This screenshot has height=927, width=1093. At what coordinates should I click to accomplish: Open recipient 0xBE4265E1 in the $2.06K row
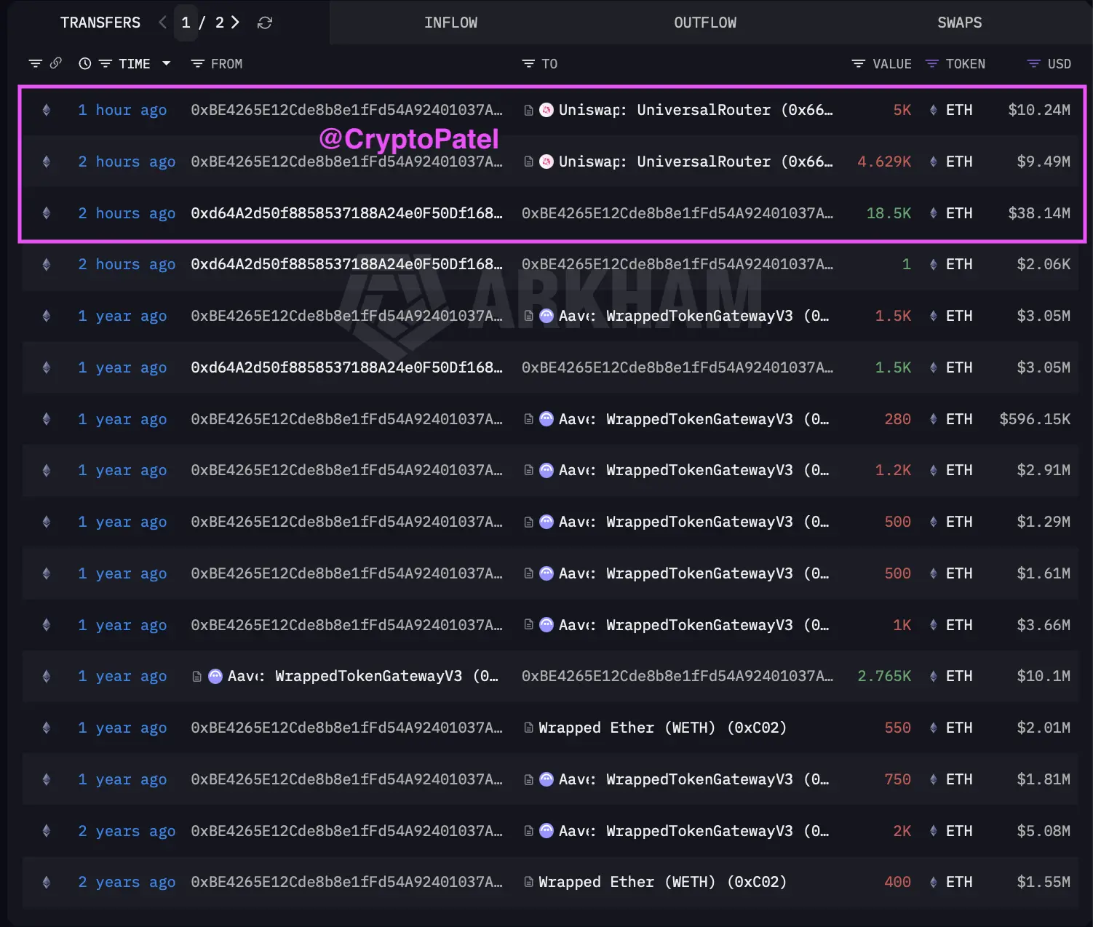[677, 264]
